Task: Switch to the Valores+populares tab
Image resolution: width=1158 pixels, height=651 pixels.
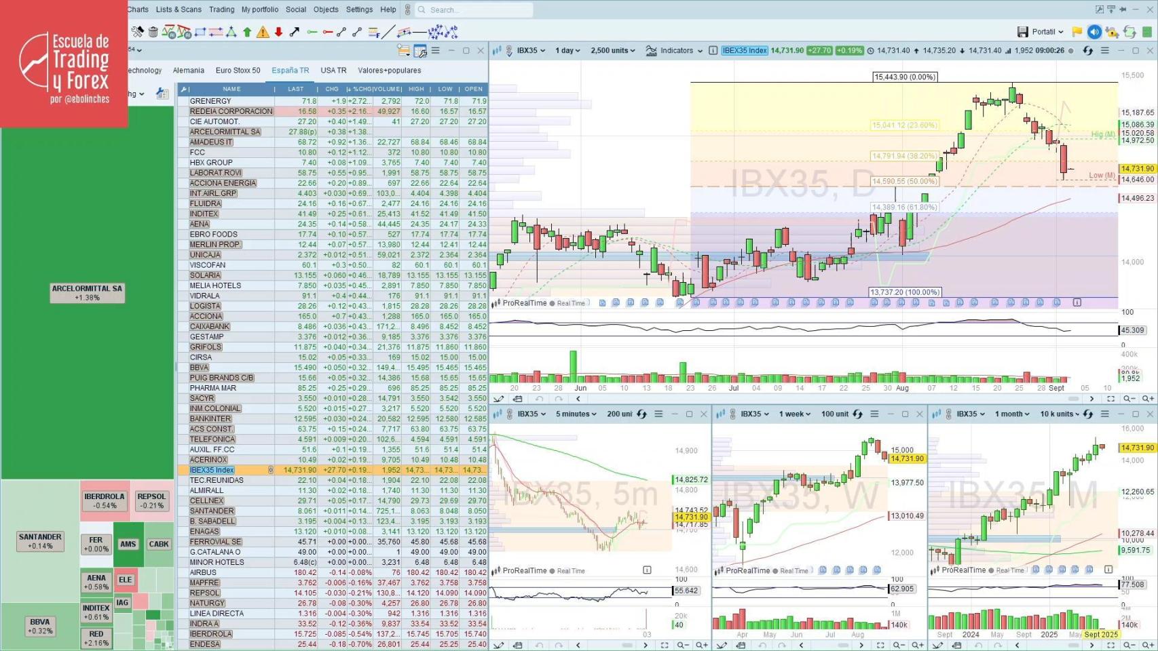Action: [x=390, y=71]
